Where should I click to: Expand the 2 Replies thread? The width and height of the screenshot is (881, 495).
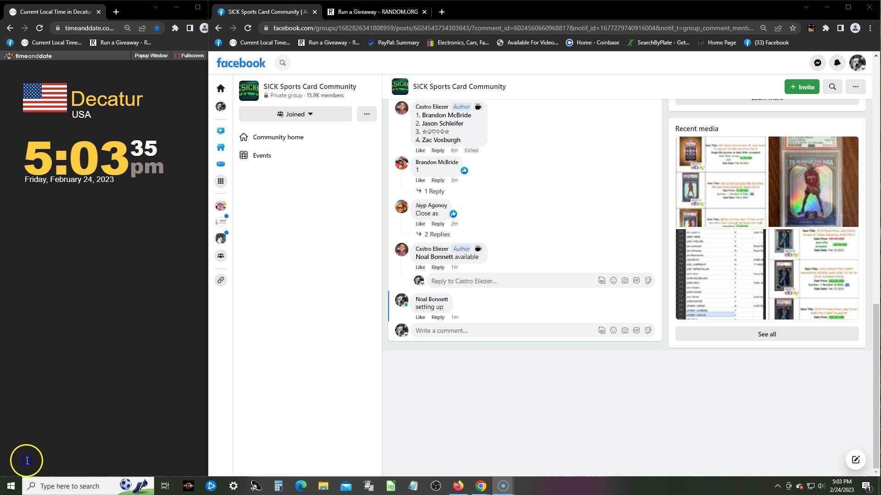[436, 234]
